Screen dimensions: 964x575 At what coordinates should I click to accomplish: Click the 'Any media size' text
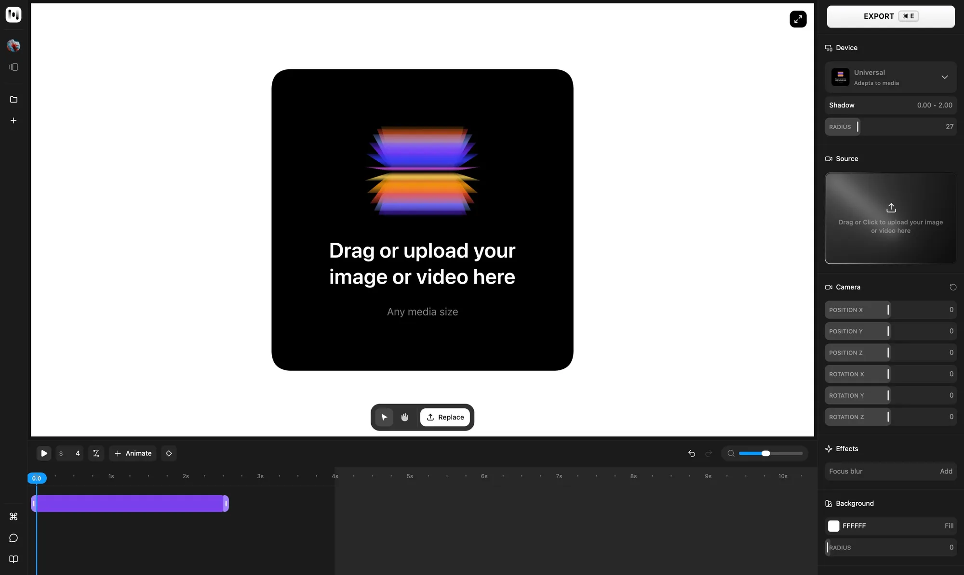[422, 312]
